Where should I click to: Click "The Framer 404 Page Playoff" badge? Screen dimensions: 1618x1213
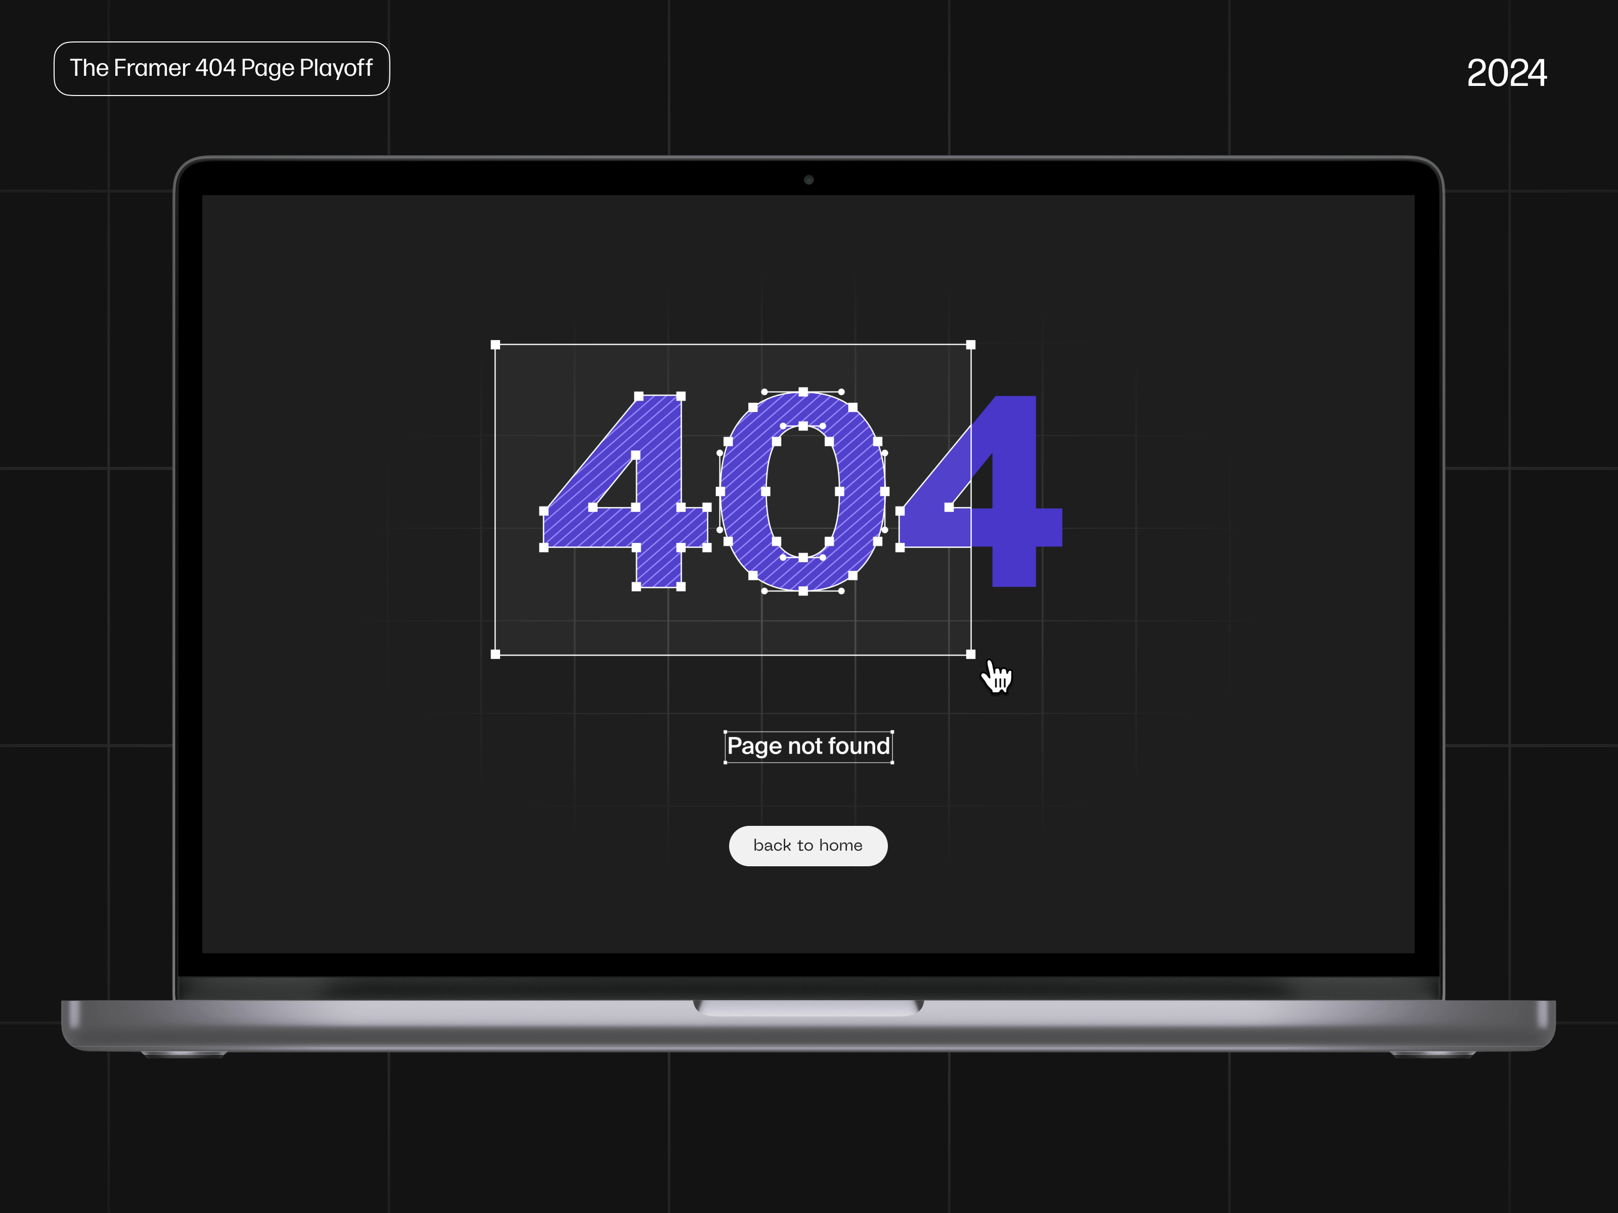click(221, 68)
